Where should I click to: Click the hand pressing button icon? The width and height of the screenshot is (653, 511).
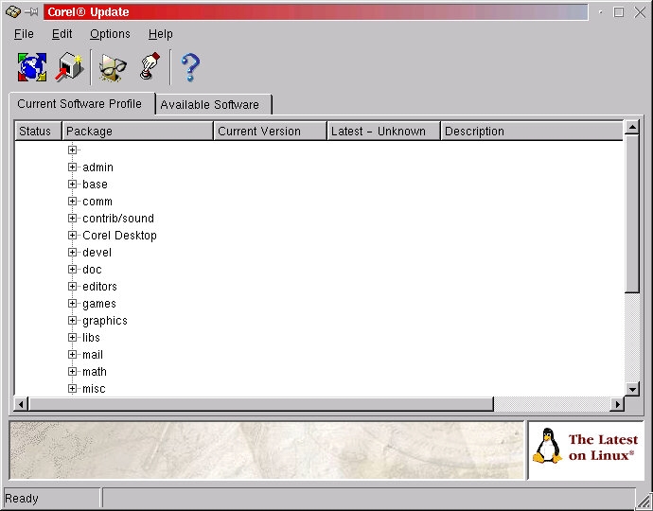coord(150,67)
